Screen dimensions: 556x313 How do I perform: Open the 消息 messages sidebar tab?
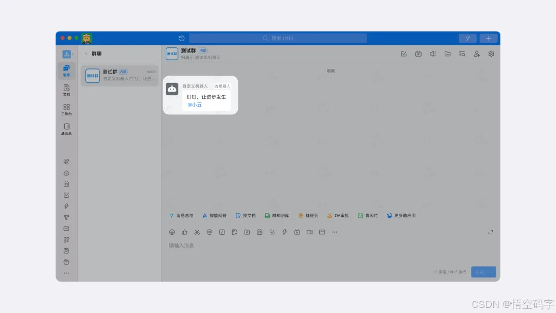[x=66, y=71]
